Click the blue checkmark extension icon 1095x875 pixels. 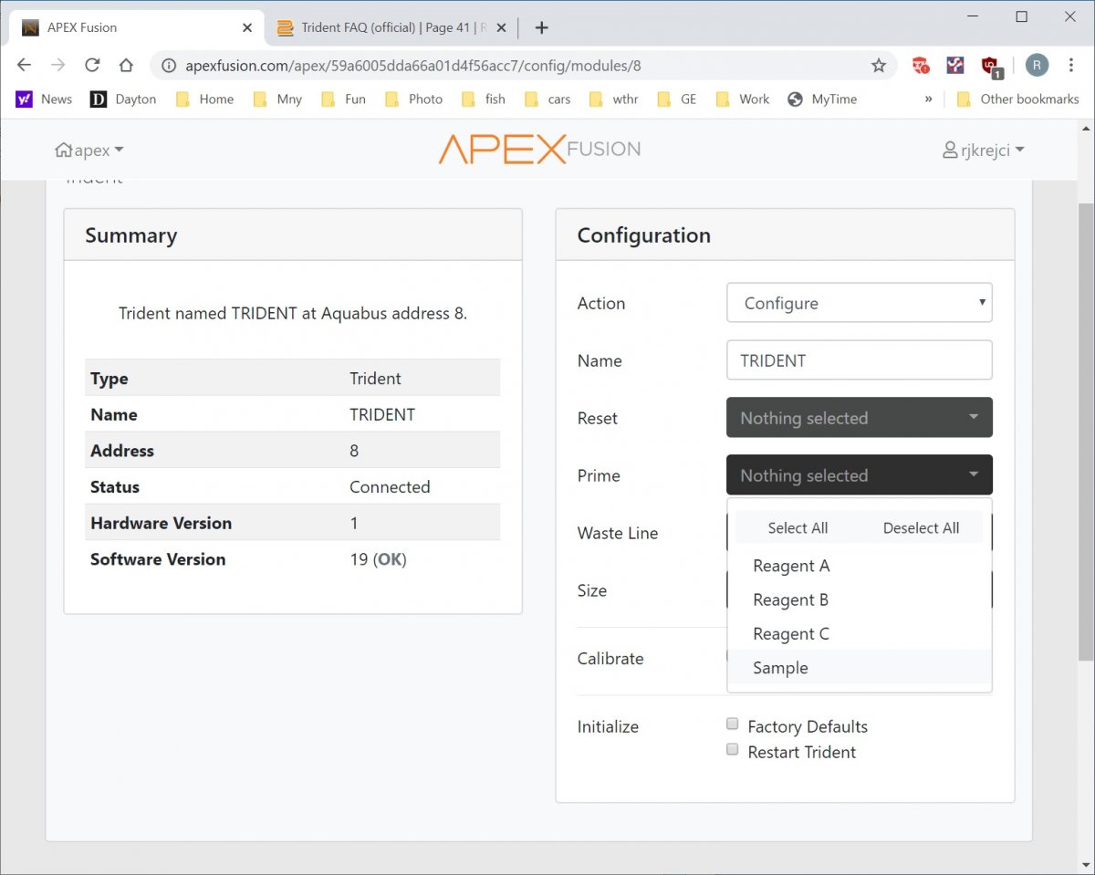(955, 65)
